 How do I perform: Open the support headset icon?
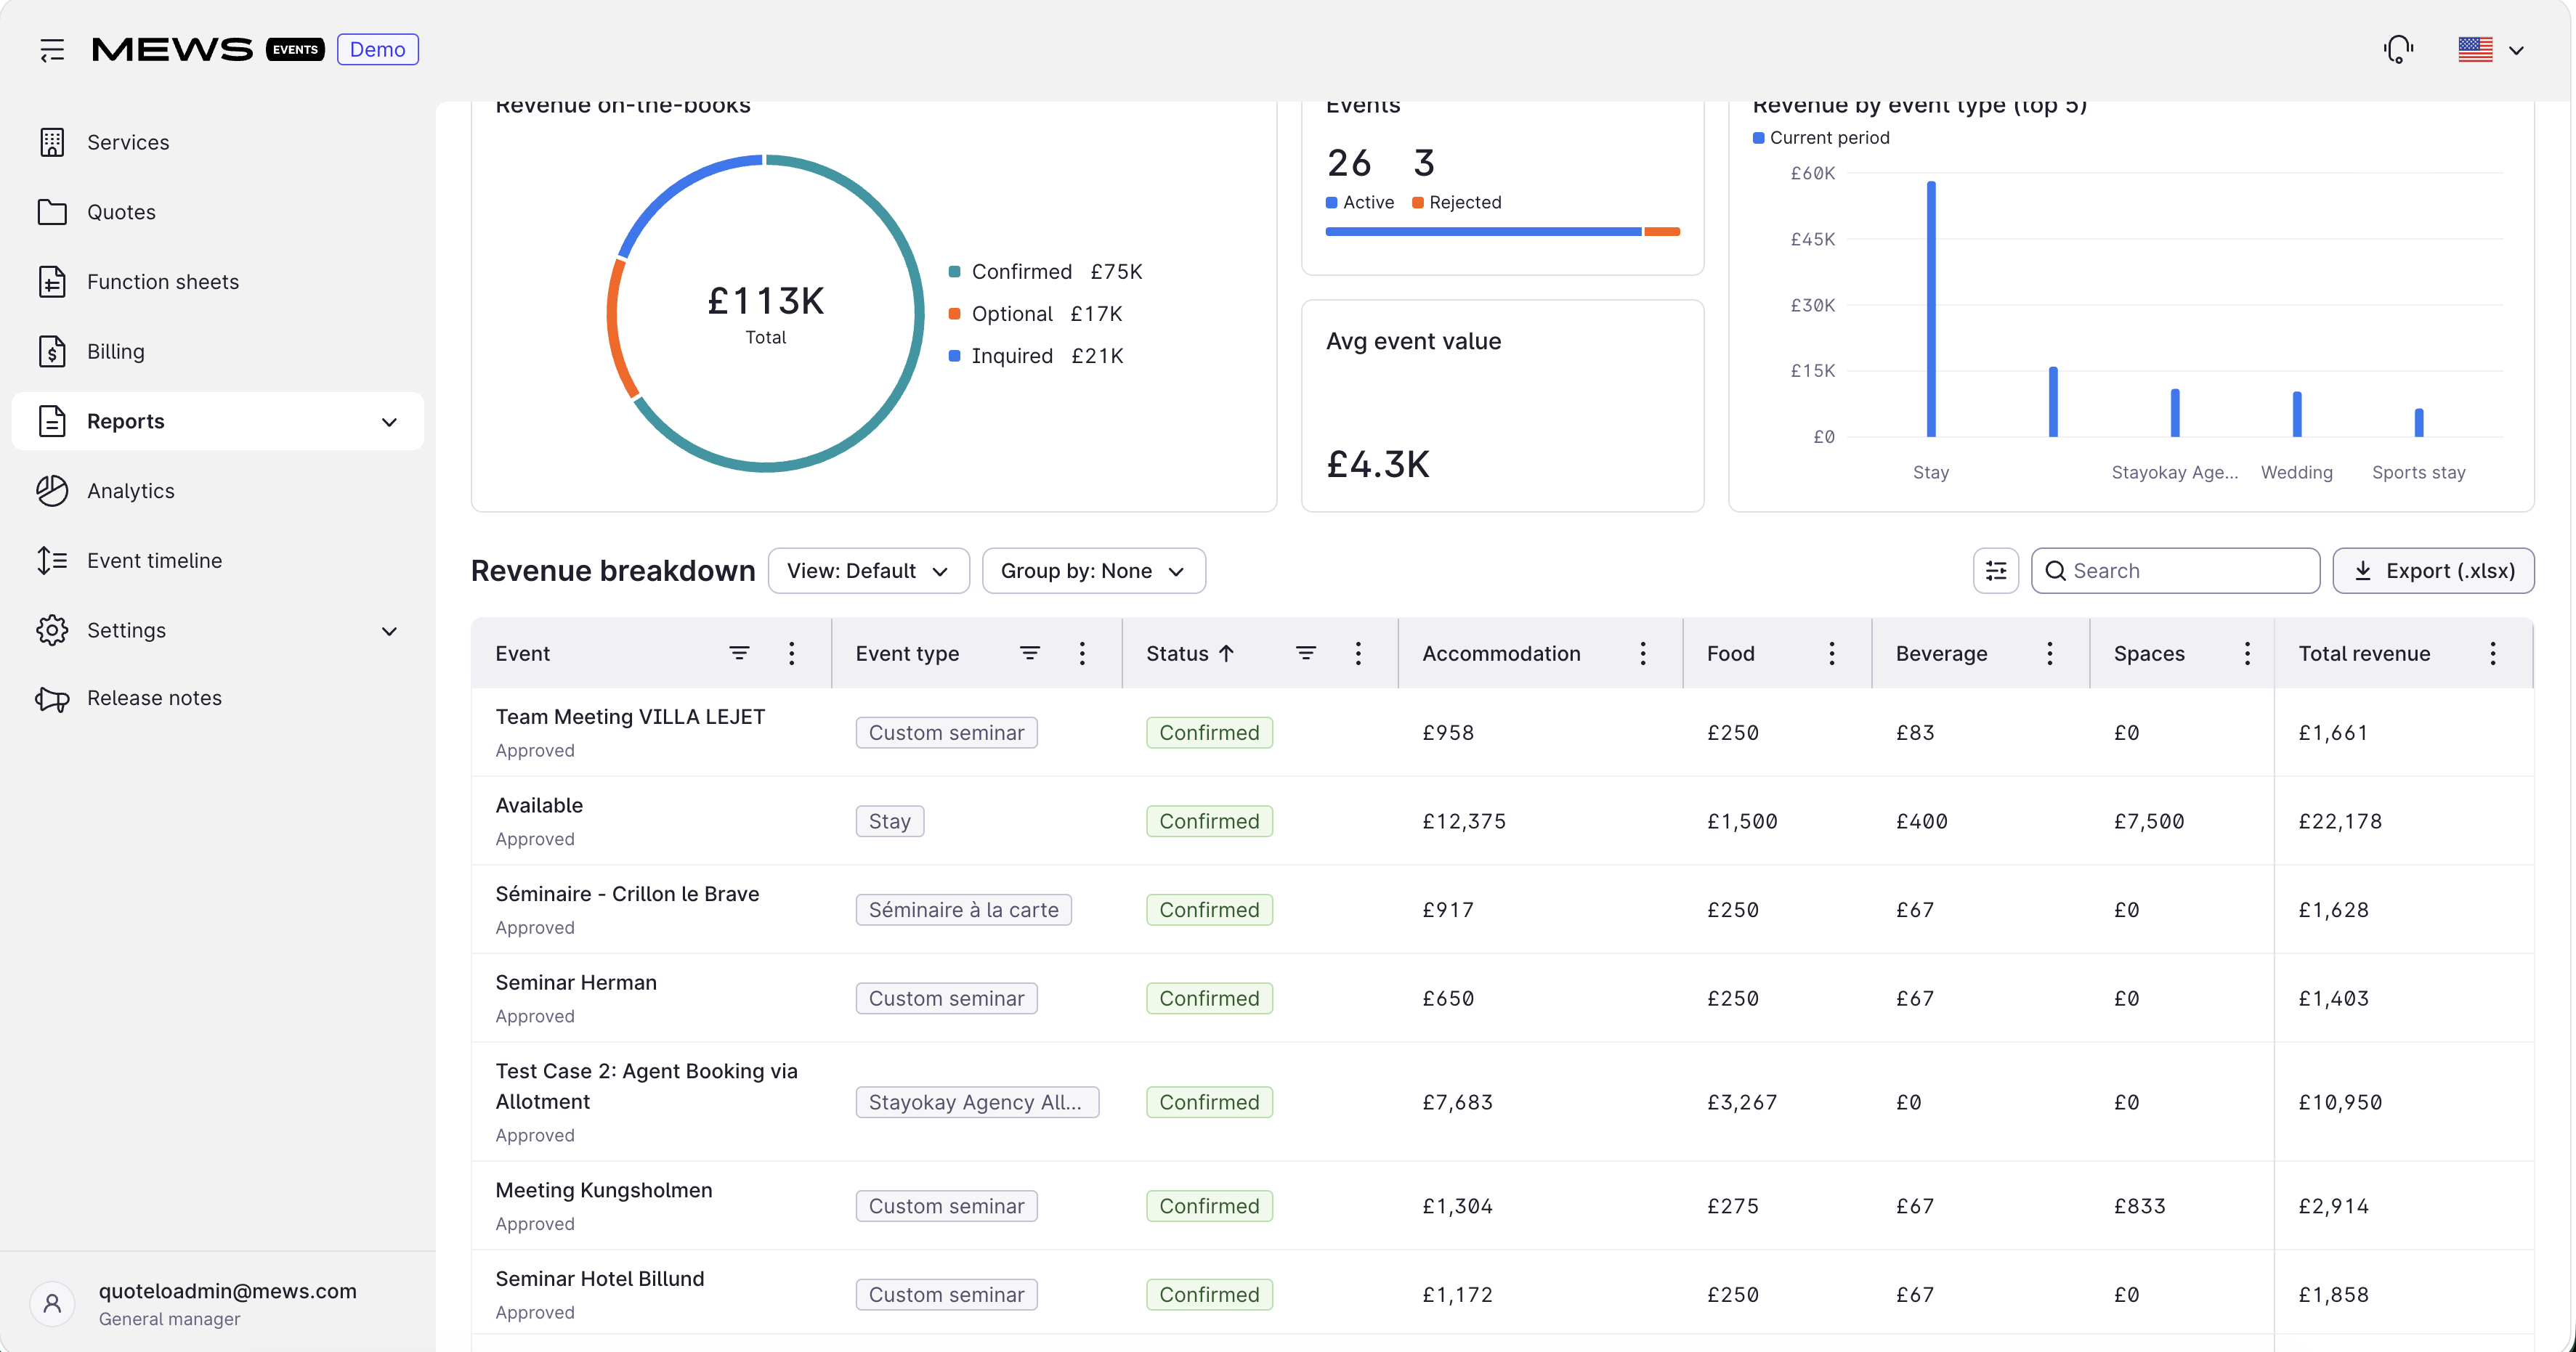(x=2398, y=49)
